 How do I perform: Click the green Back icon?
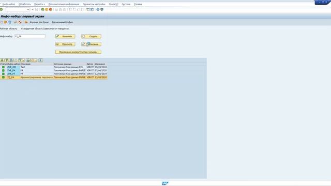42,9
